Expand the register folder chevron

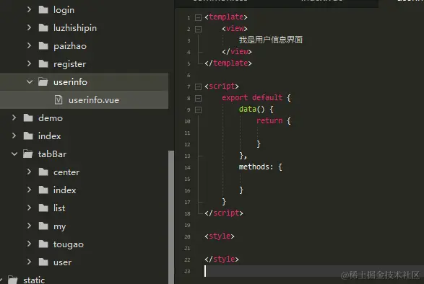coord(29,63)
